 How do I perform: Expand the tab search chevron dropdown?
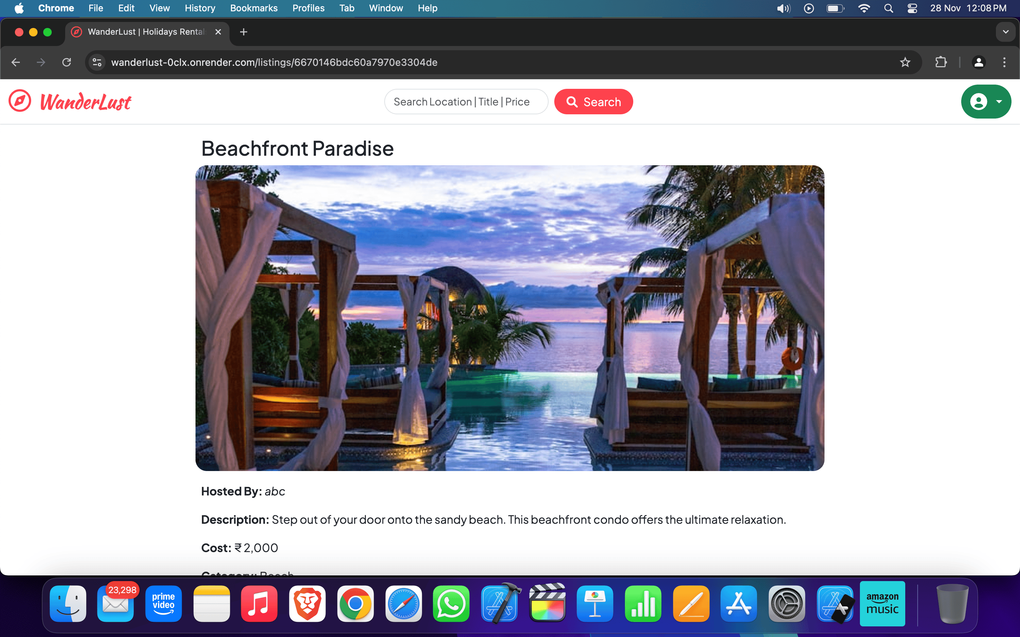(1005, 31)
